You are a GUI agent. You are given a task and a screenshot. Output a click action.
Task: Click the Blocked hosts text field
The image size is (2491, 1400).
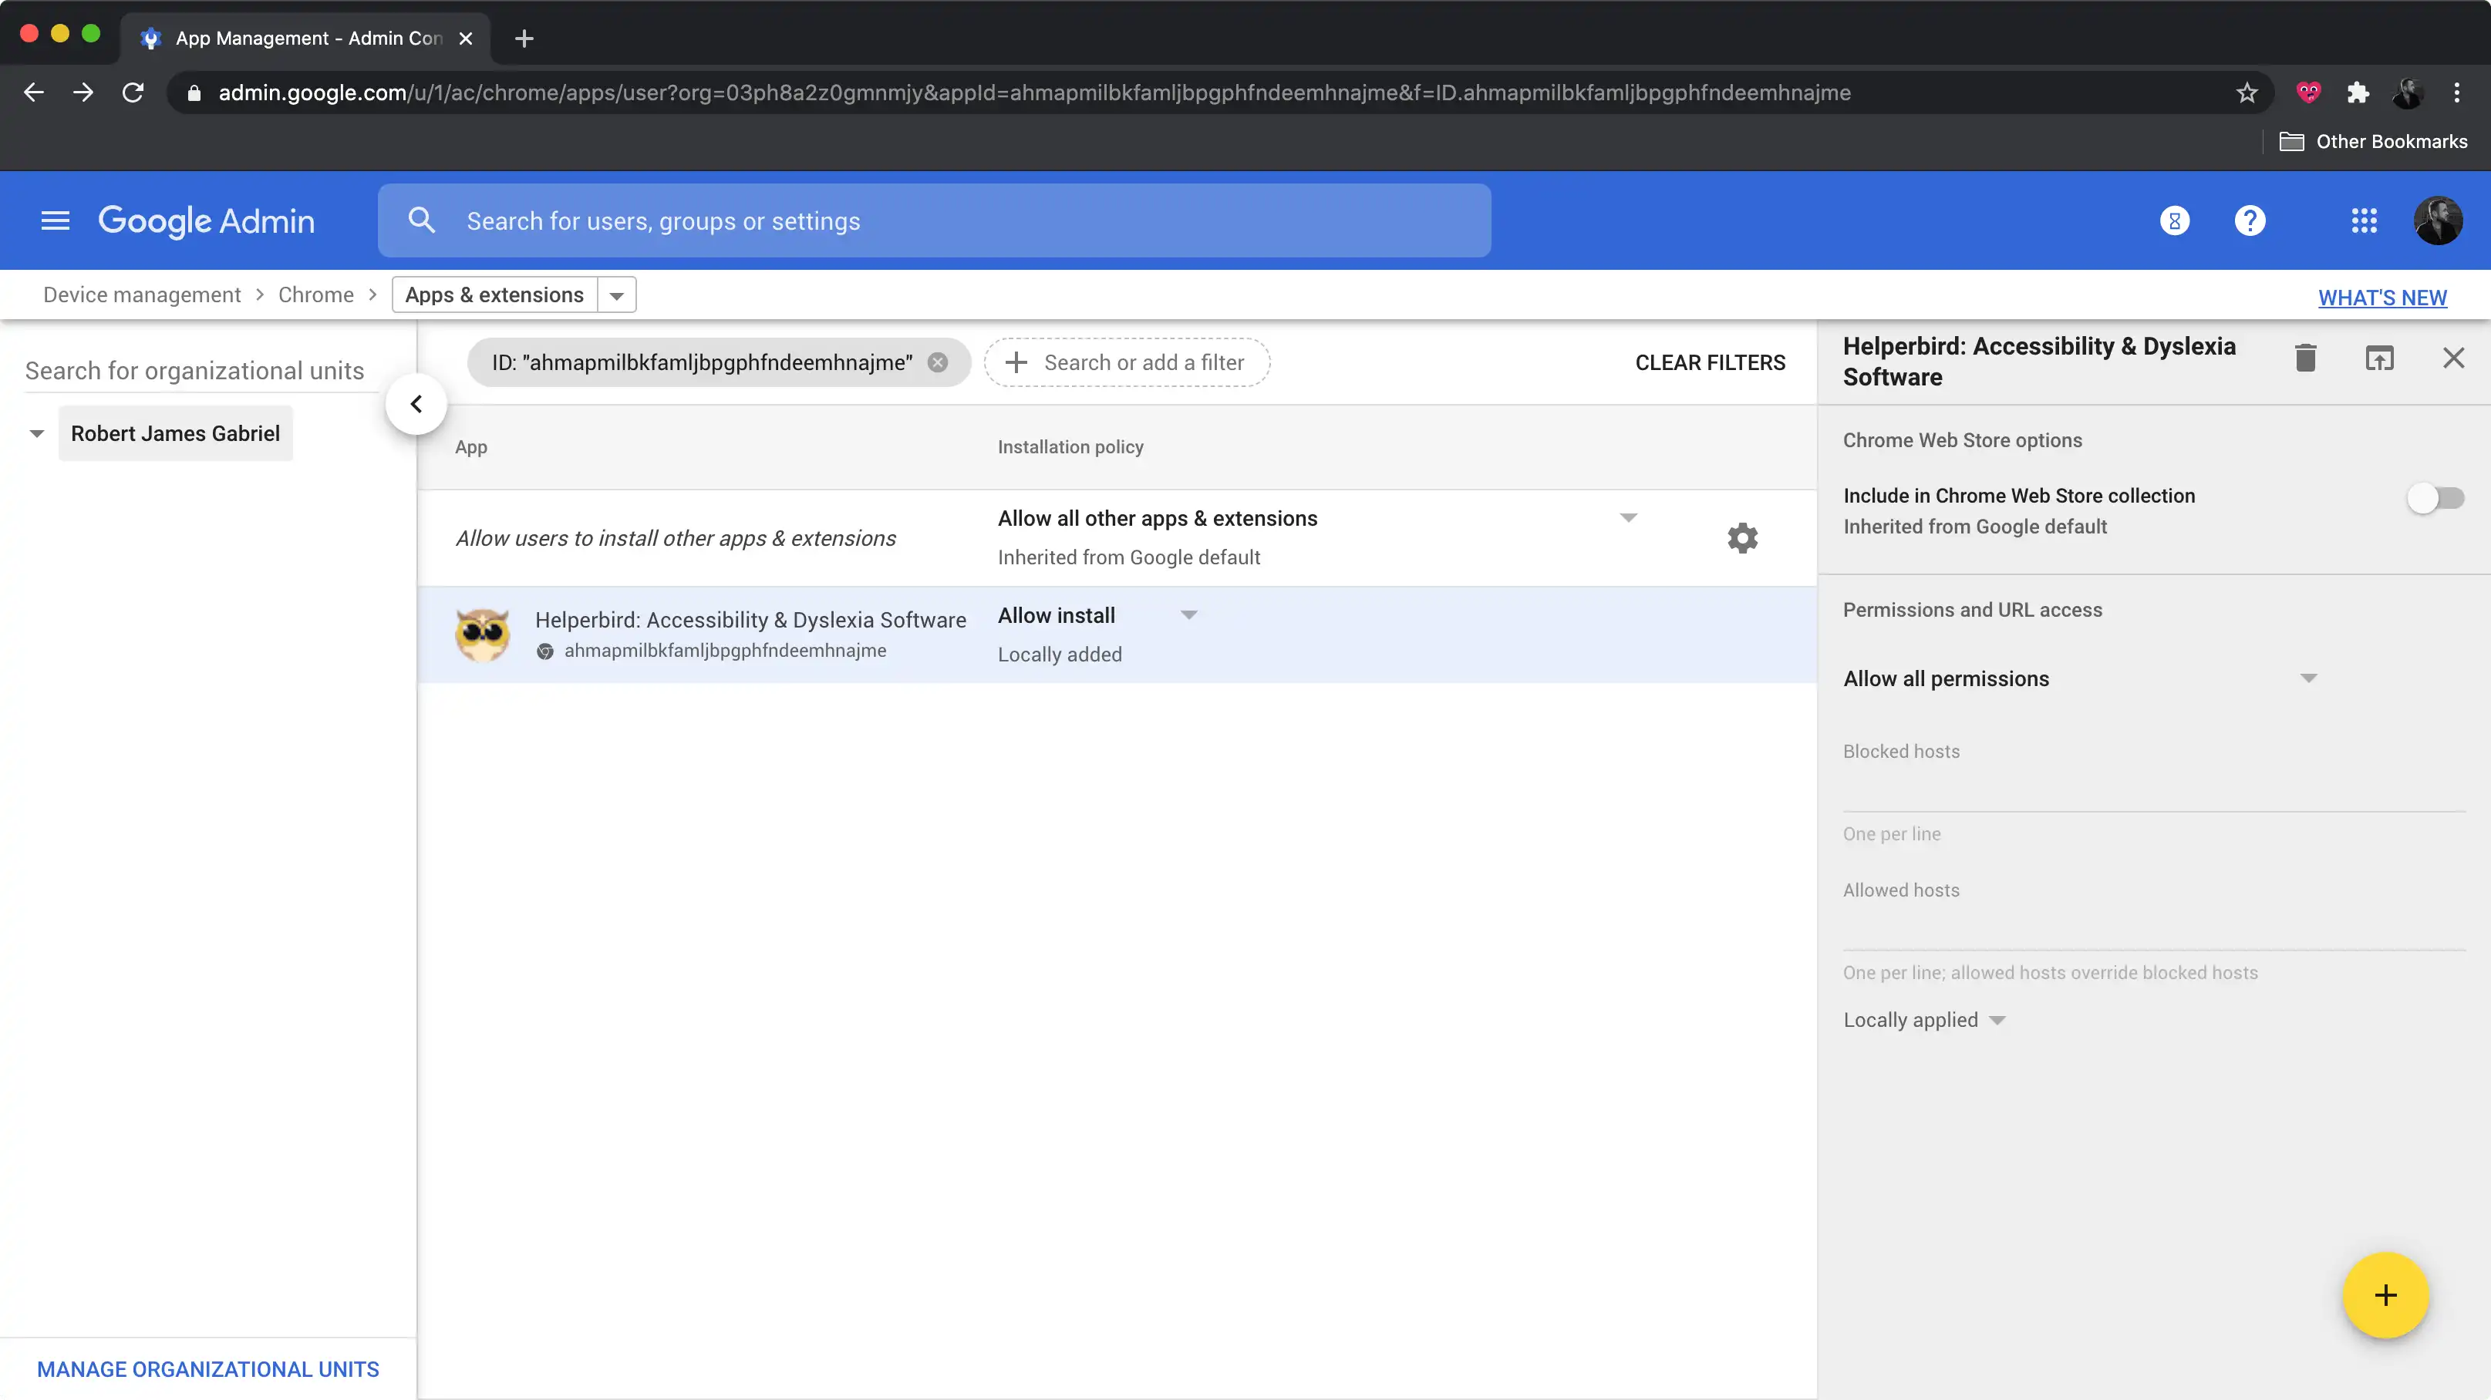point(2153,788)
